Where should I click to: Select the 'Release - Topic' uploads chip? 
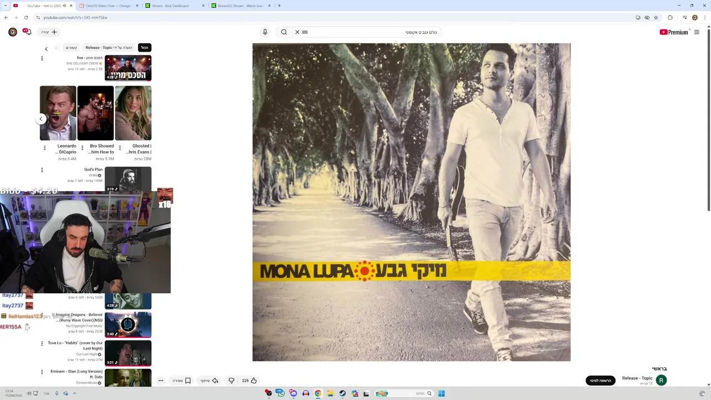(109, 48)
